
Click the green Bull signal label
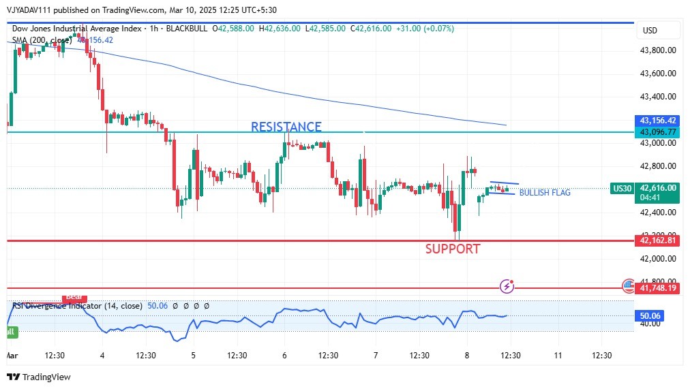pos(11,331)
